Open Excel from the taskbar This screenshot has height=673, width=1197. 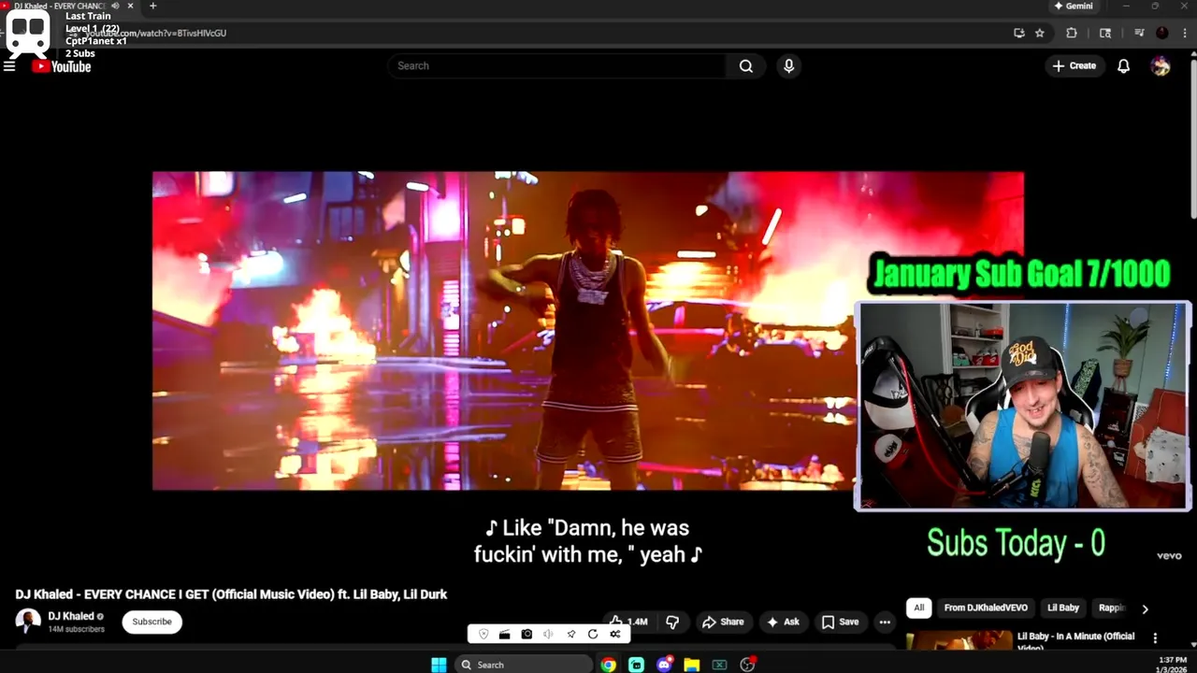[719, 665]
